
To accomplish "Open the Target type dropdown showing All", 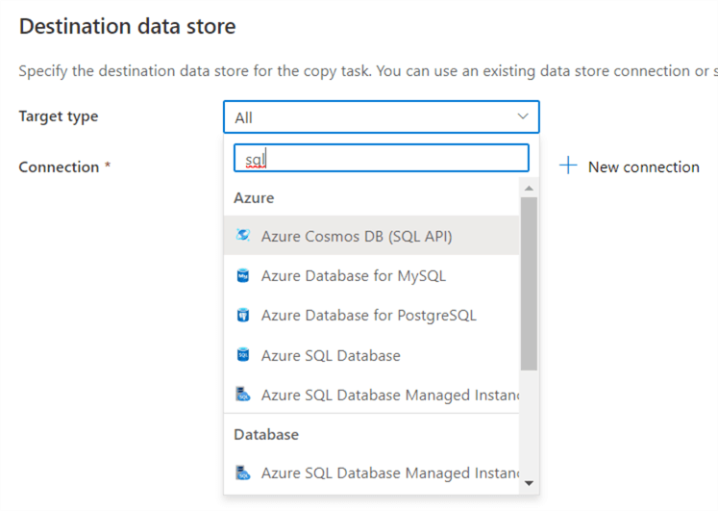I will (x=381, y=117).
